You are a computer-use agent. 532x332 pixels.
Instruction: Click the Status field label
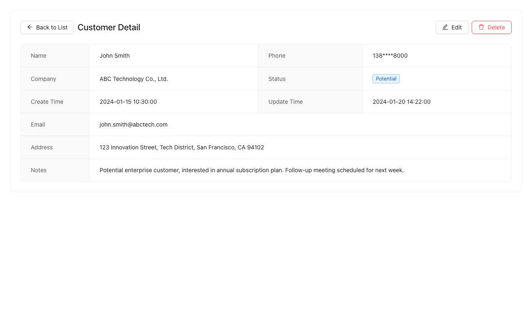pyautogui.click(x=277, y=79)
